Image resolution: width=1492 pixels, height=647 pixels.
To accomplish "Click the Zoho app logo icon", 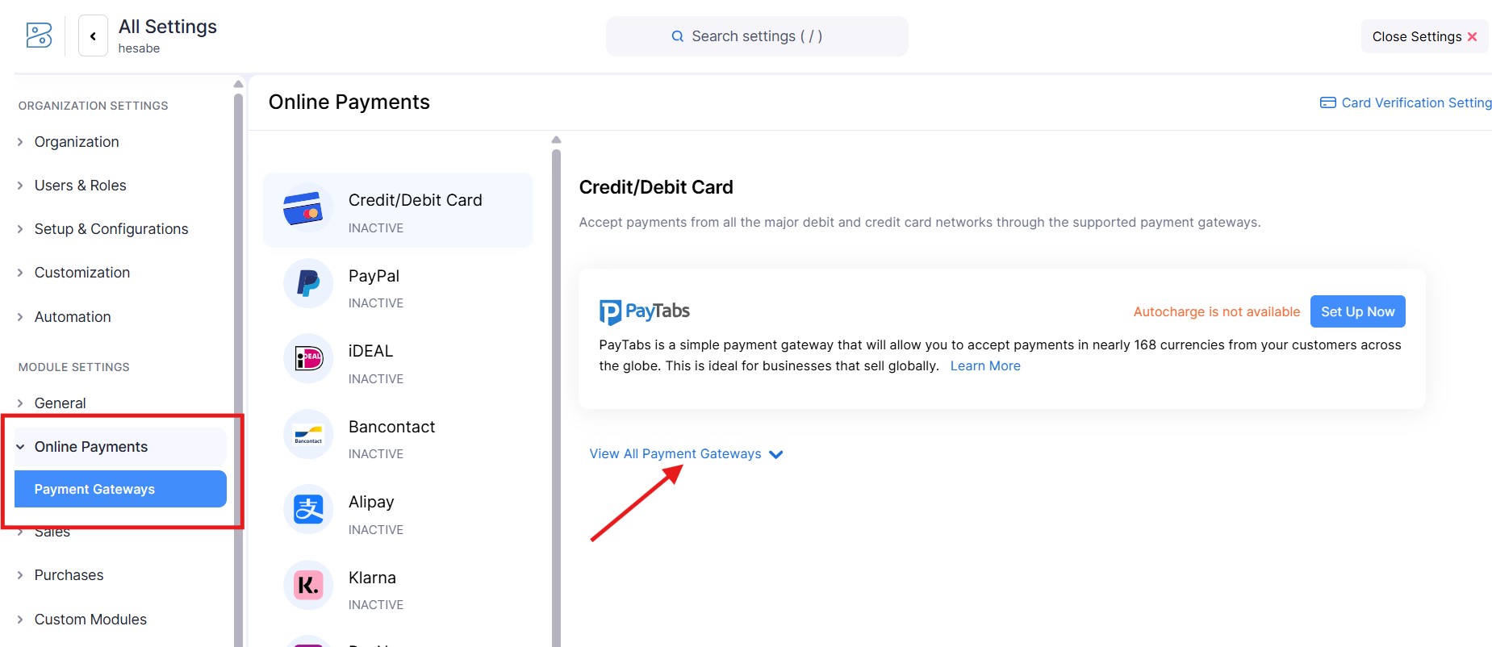I will [39, 35].
